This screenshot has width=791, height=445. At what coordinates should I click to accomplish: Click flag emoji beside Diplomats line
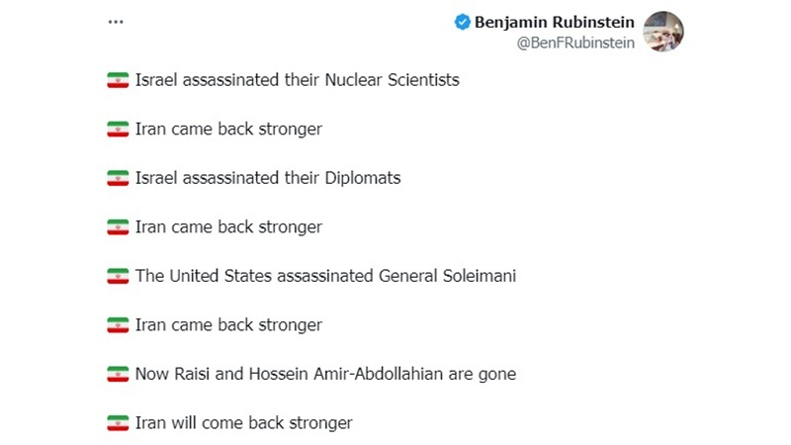tap(118, 178)
